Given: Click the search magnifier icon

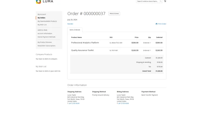Looking at the screenshot, I should click(161, 1).
